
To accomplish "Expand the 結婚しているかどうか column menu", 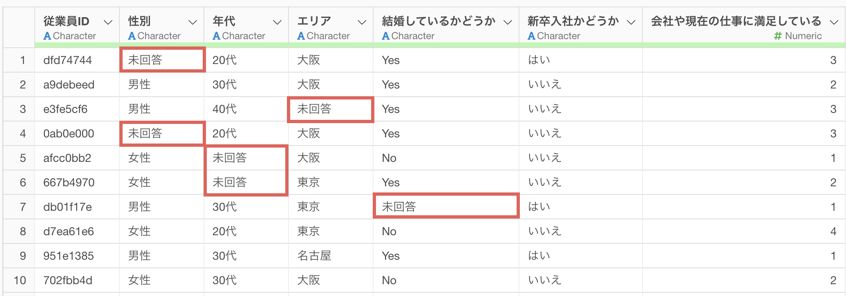I will (508, 22).
